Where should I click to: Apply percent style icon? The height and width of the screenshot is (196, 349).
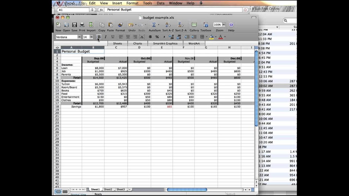pyautogui.click(x=157, y=37)
